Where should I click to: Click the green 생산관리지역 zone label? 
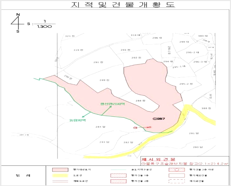(x=113, y=104)
